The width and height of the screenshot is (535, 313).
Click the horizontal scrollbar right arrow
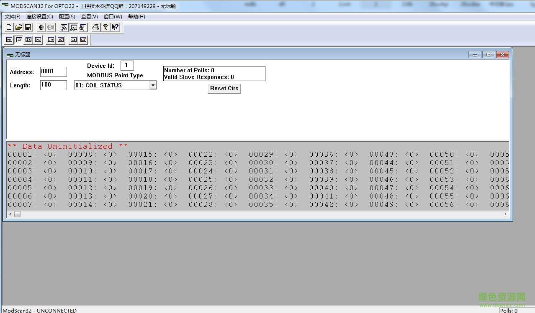pos(505,214)
